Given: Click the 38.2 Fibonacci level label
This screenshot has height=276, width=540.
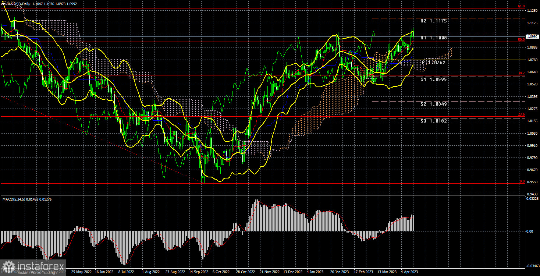Looking at the screenshot, I should 521,73.
